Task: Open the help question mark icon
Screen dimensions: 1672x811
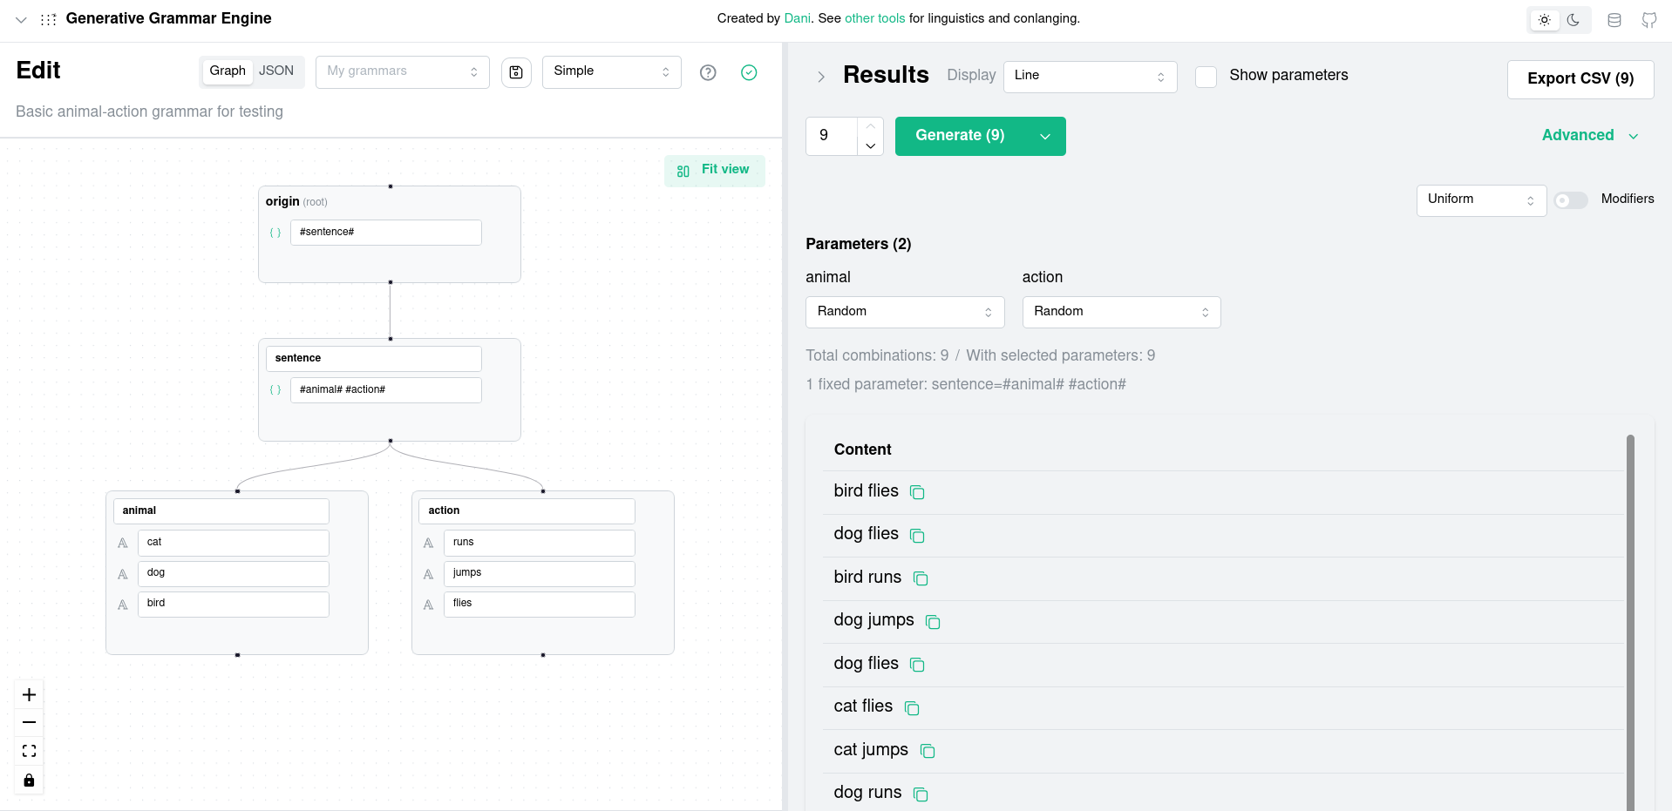Action: tap(708, 72)
